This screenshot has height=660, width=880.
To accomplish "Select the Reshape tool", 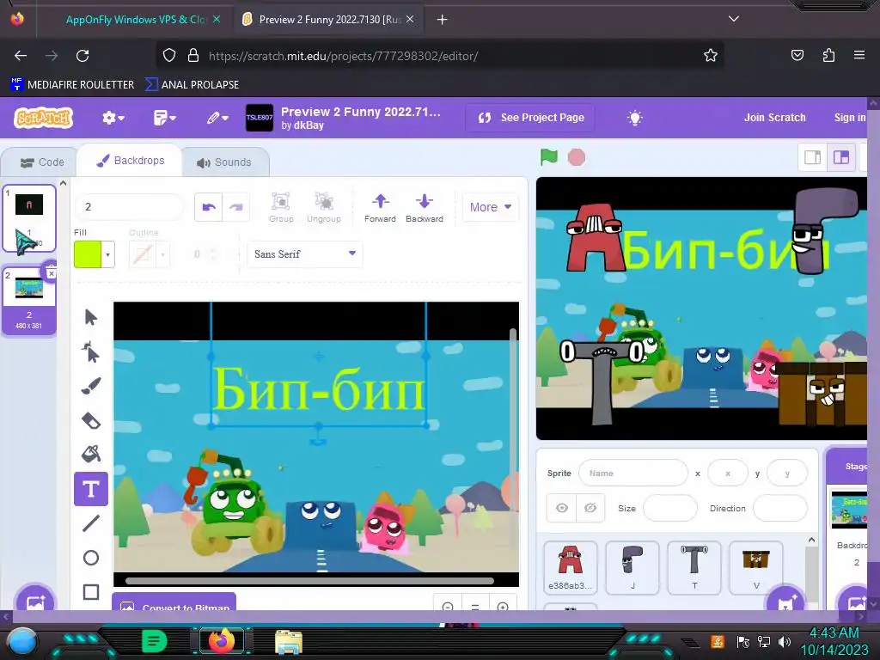I will [x=91, y=351].
